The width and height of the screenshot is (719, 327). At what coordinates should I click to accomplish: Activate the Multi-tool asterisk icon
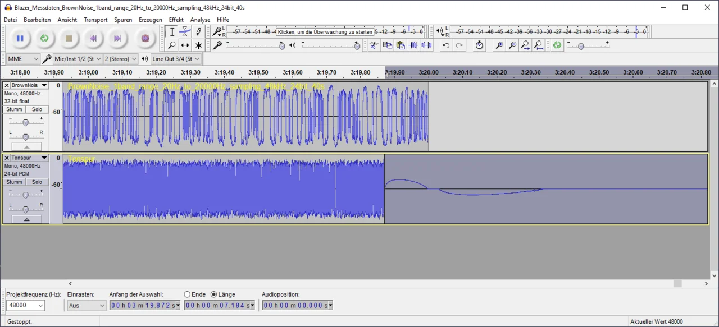click(x=198, y=45)
